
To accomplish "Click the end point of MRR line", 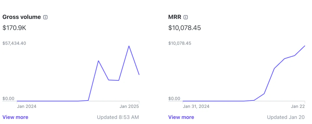I will click(305, 46).
